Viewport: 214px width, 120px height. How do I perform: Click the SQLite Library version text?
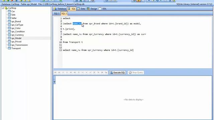[194, 4]
